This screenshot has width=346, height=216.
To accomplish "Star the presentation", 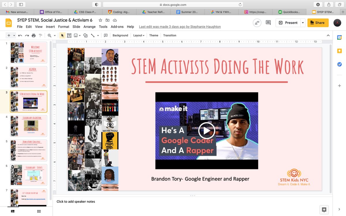I will point(100,20).
